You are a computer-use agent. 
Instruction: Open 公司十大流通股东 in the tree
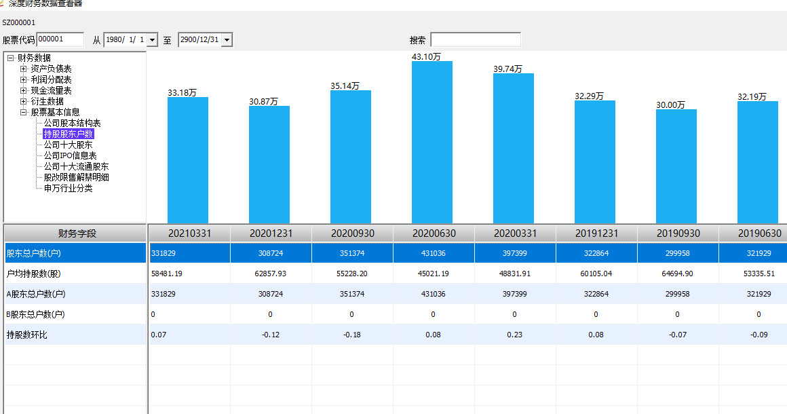click(76, 166)
